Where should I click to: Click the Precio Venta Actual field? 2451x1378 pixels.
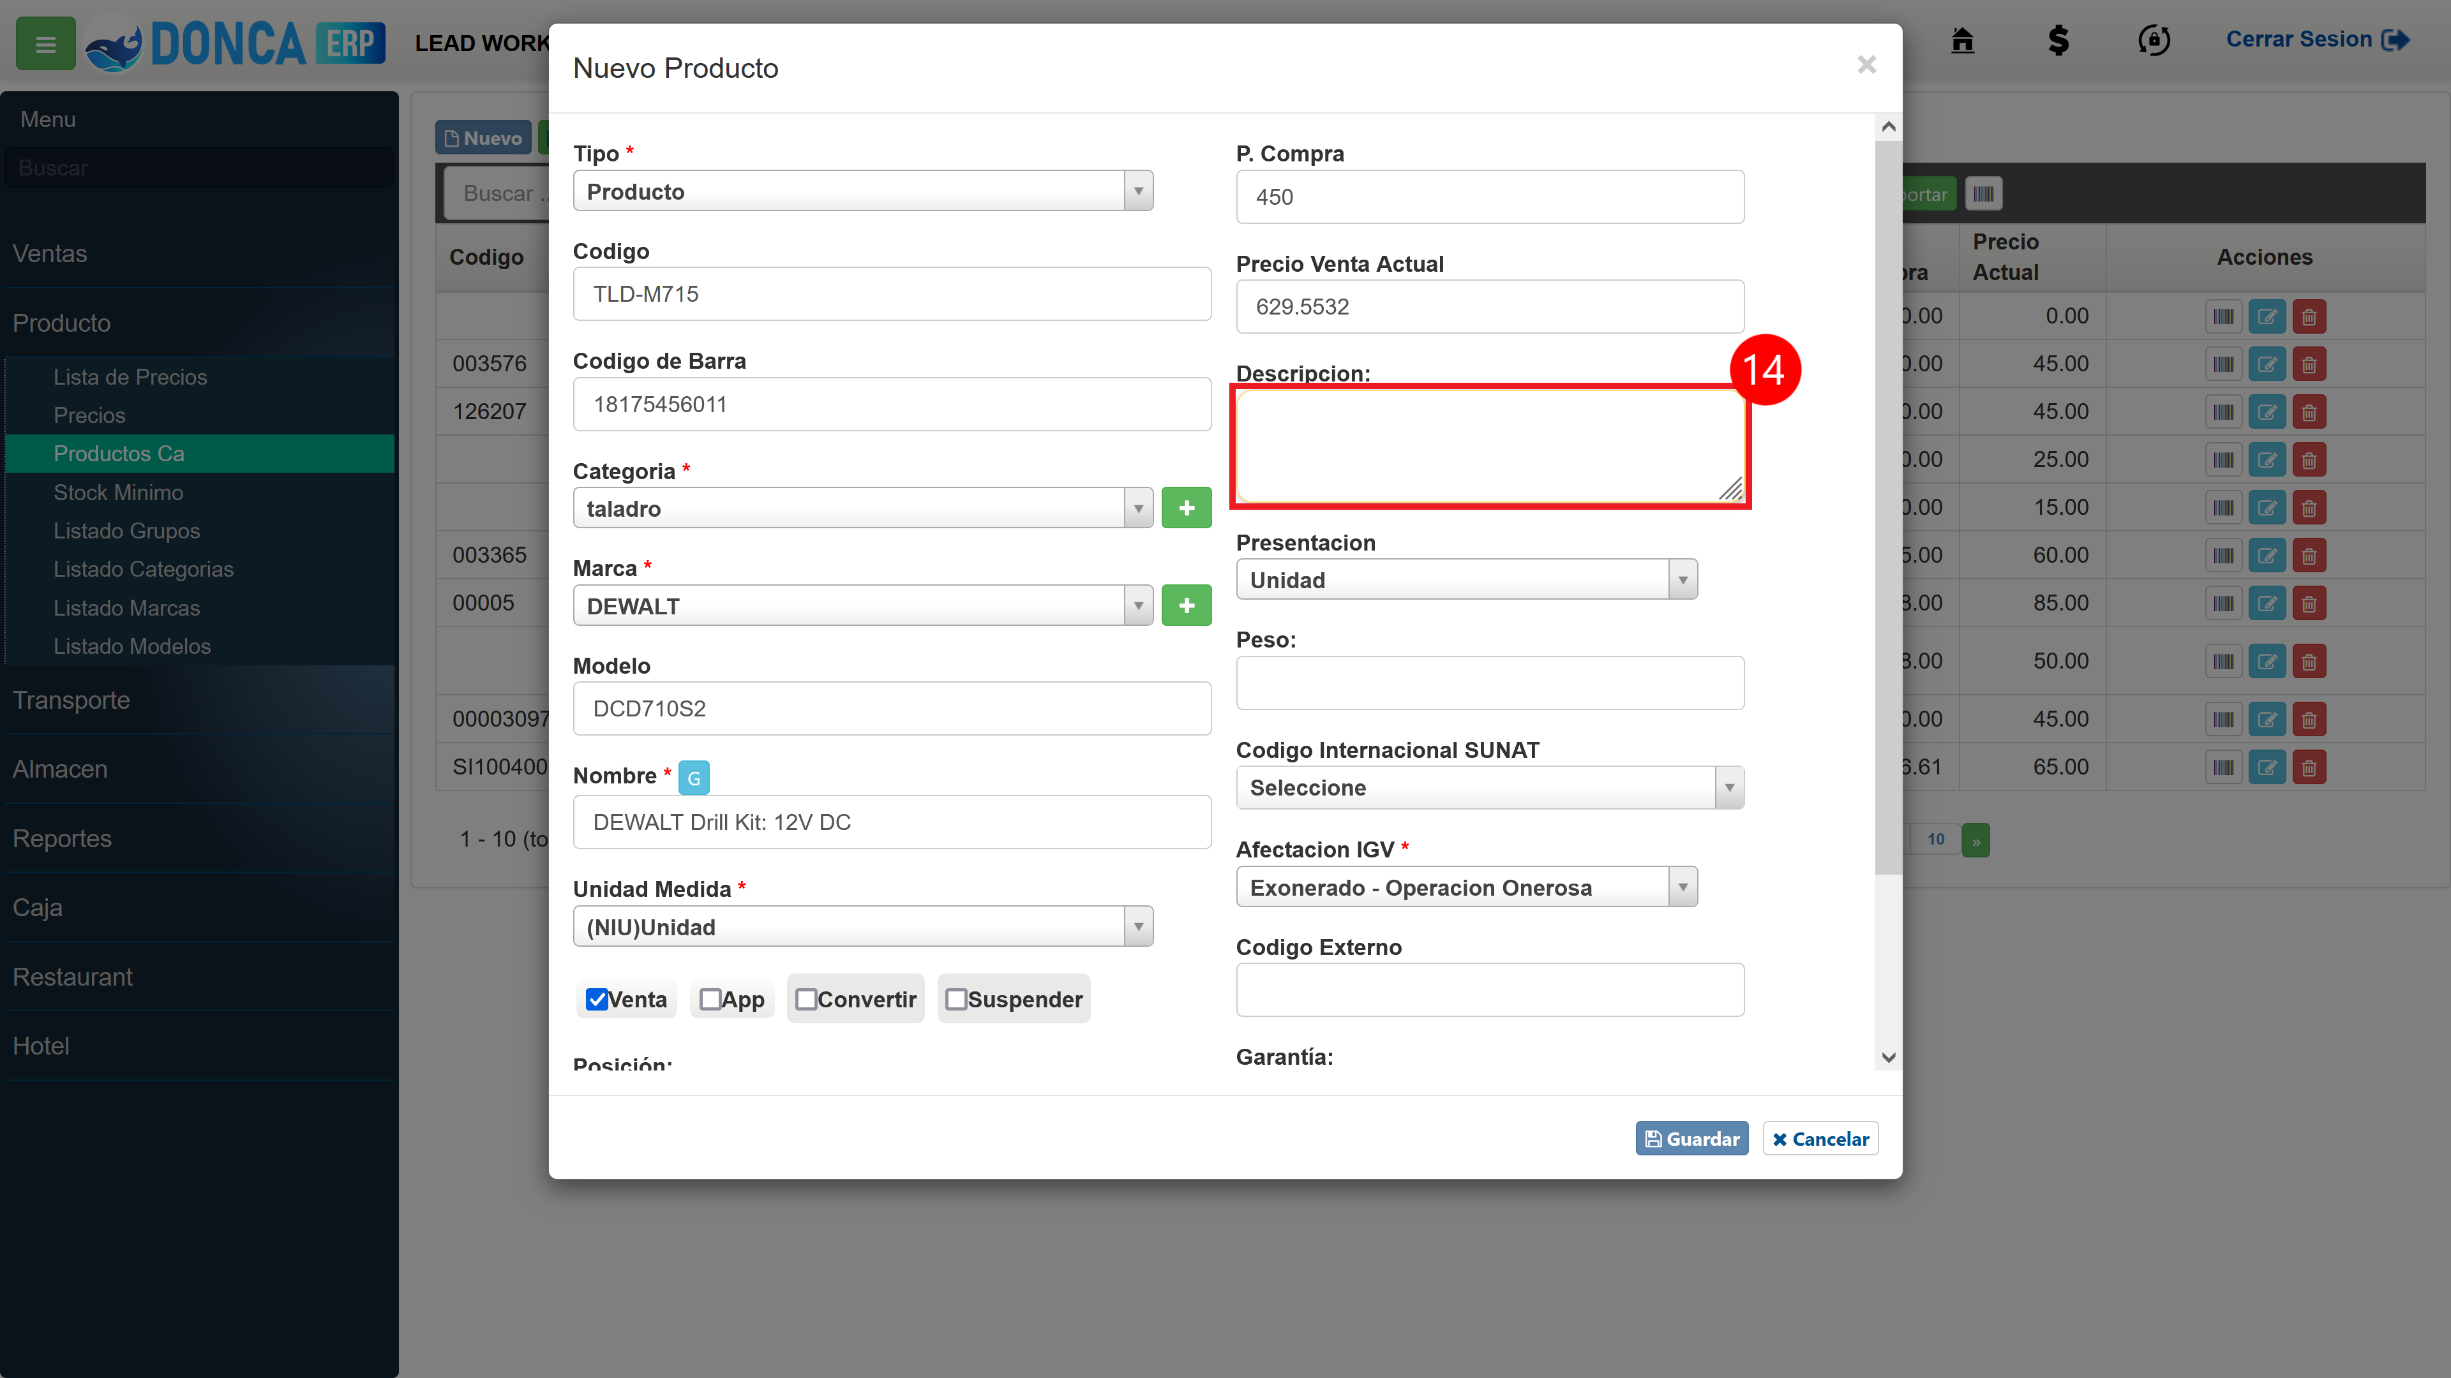click(1489, 306)
